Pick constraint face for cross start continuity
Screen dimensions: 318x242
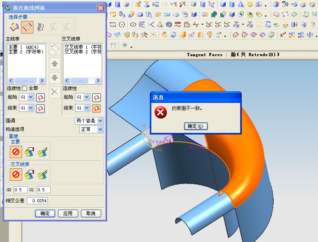coord(97,98)
